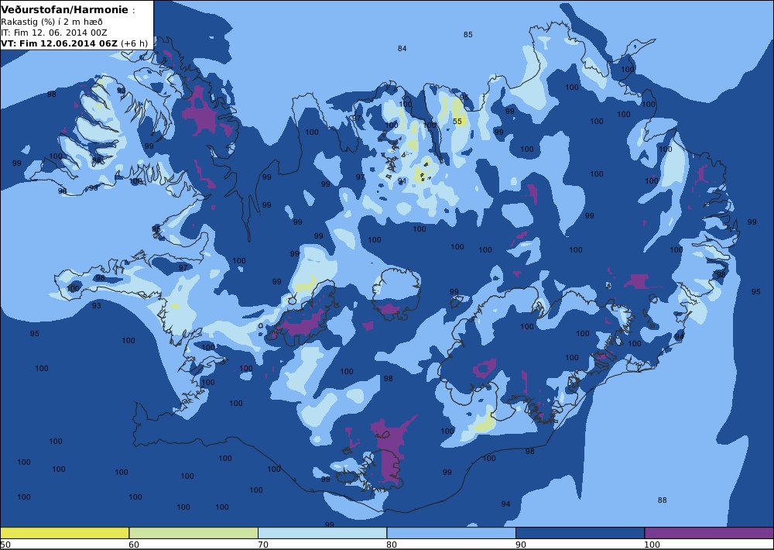Pick the dark blue 90–100 legend band
Image resolution: width=774 pixels, height=550 pixels.
click(x=580, y=533)
